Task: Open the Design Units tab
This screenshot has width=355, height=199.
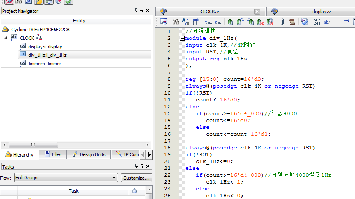Action: click(89, 154)
